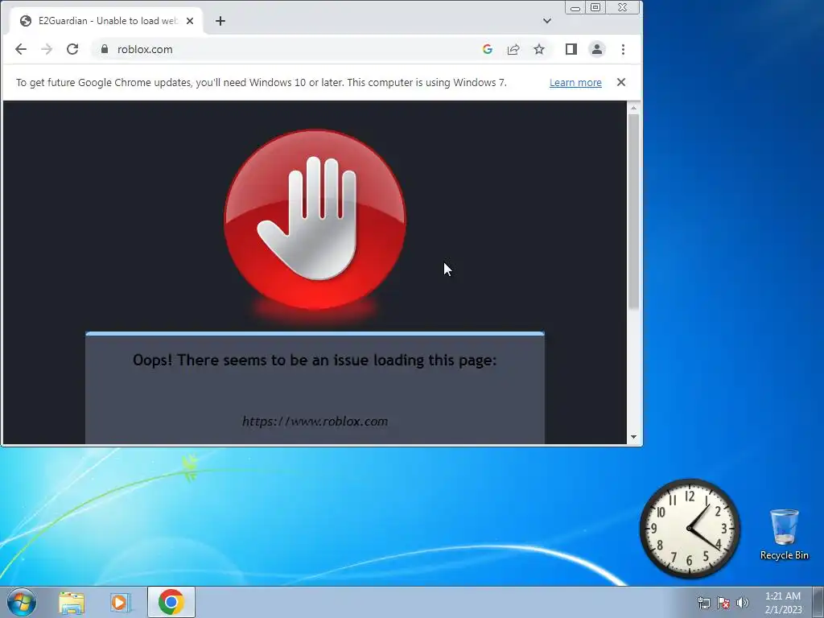Dismiss the Windows 7 update notice
This screenshot has width=824, height=618.
click(621, 82)
